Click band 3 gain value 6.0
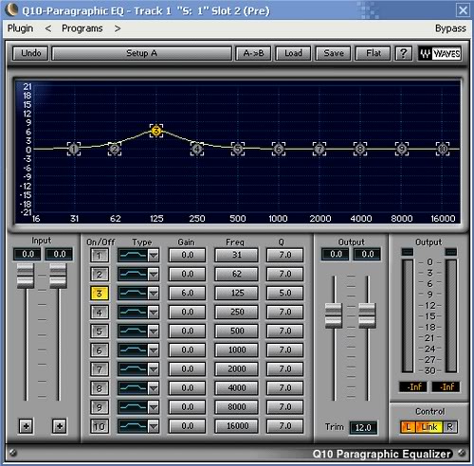Screen dimensions: 474x466 tap(187, 294)
